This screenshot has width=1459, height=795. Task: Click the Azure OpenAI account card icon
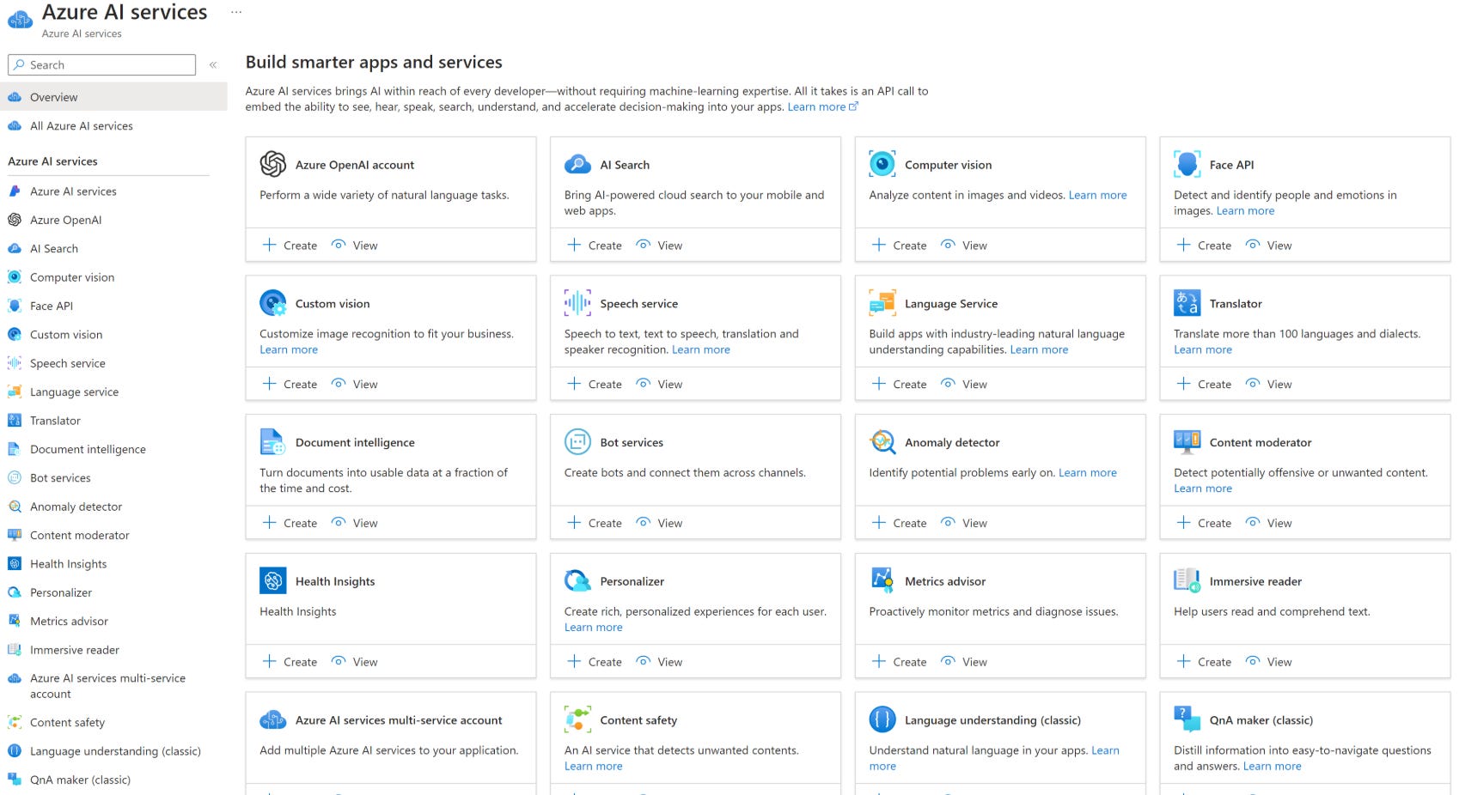[x=273, y=164]
